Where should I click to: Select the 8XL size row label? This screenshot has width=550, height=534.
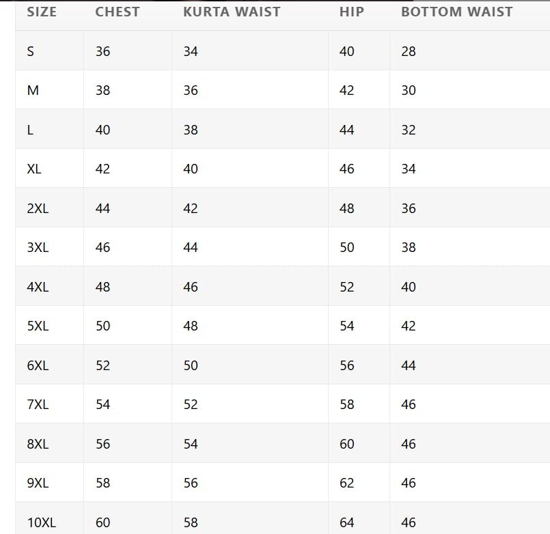[38, 445]
